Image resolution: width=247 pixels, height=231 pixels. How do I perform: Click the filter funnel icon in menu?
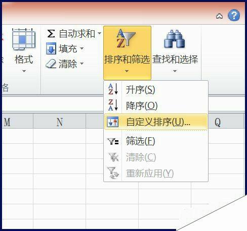click(x=113, y=141)
